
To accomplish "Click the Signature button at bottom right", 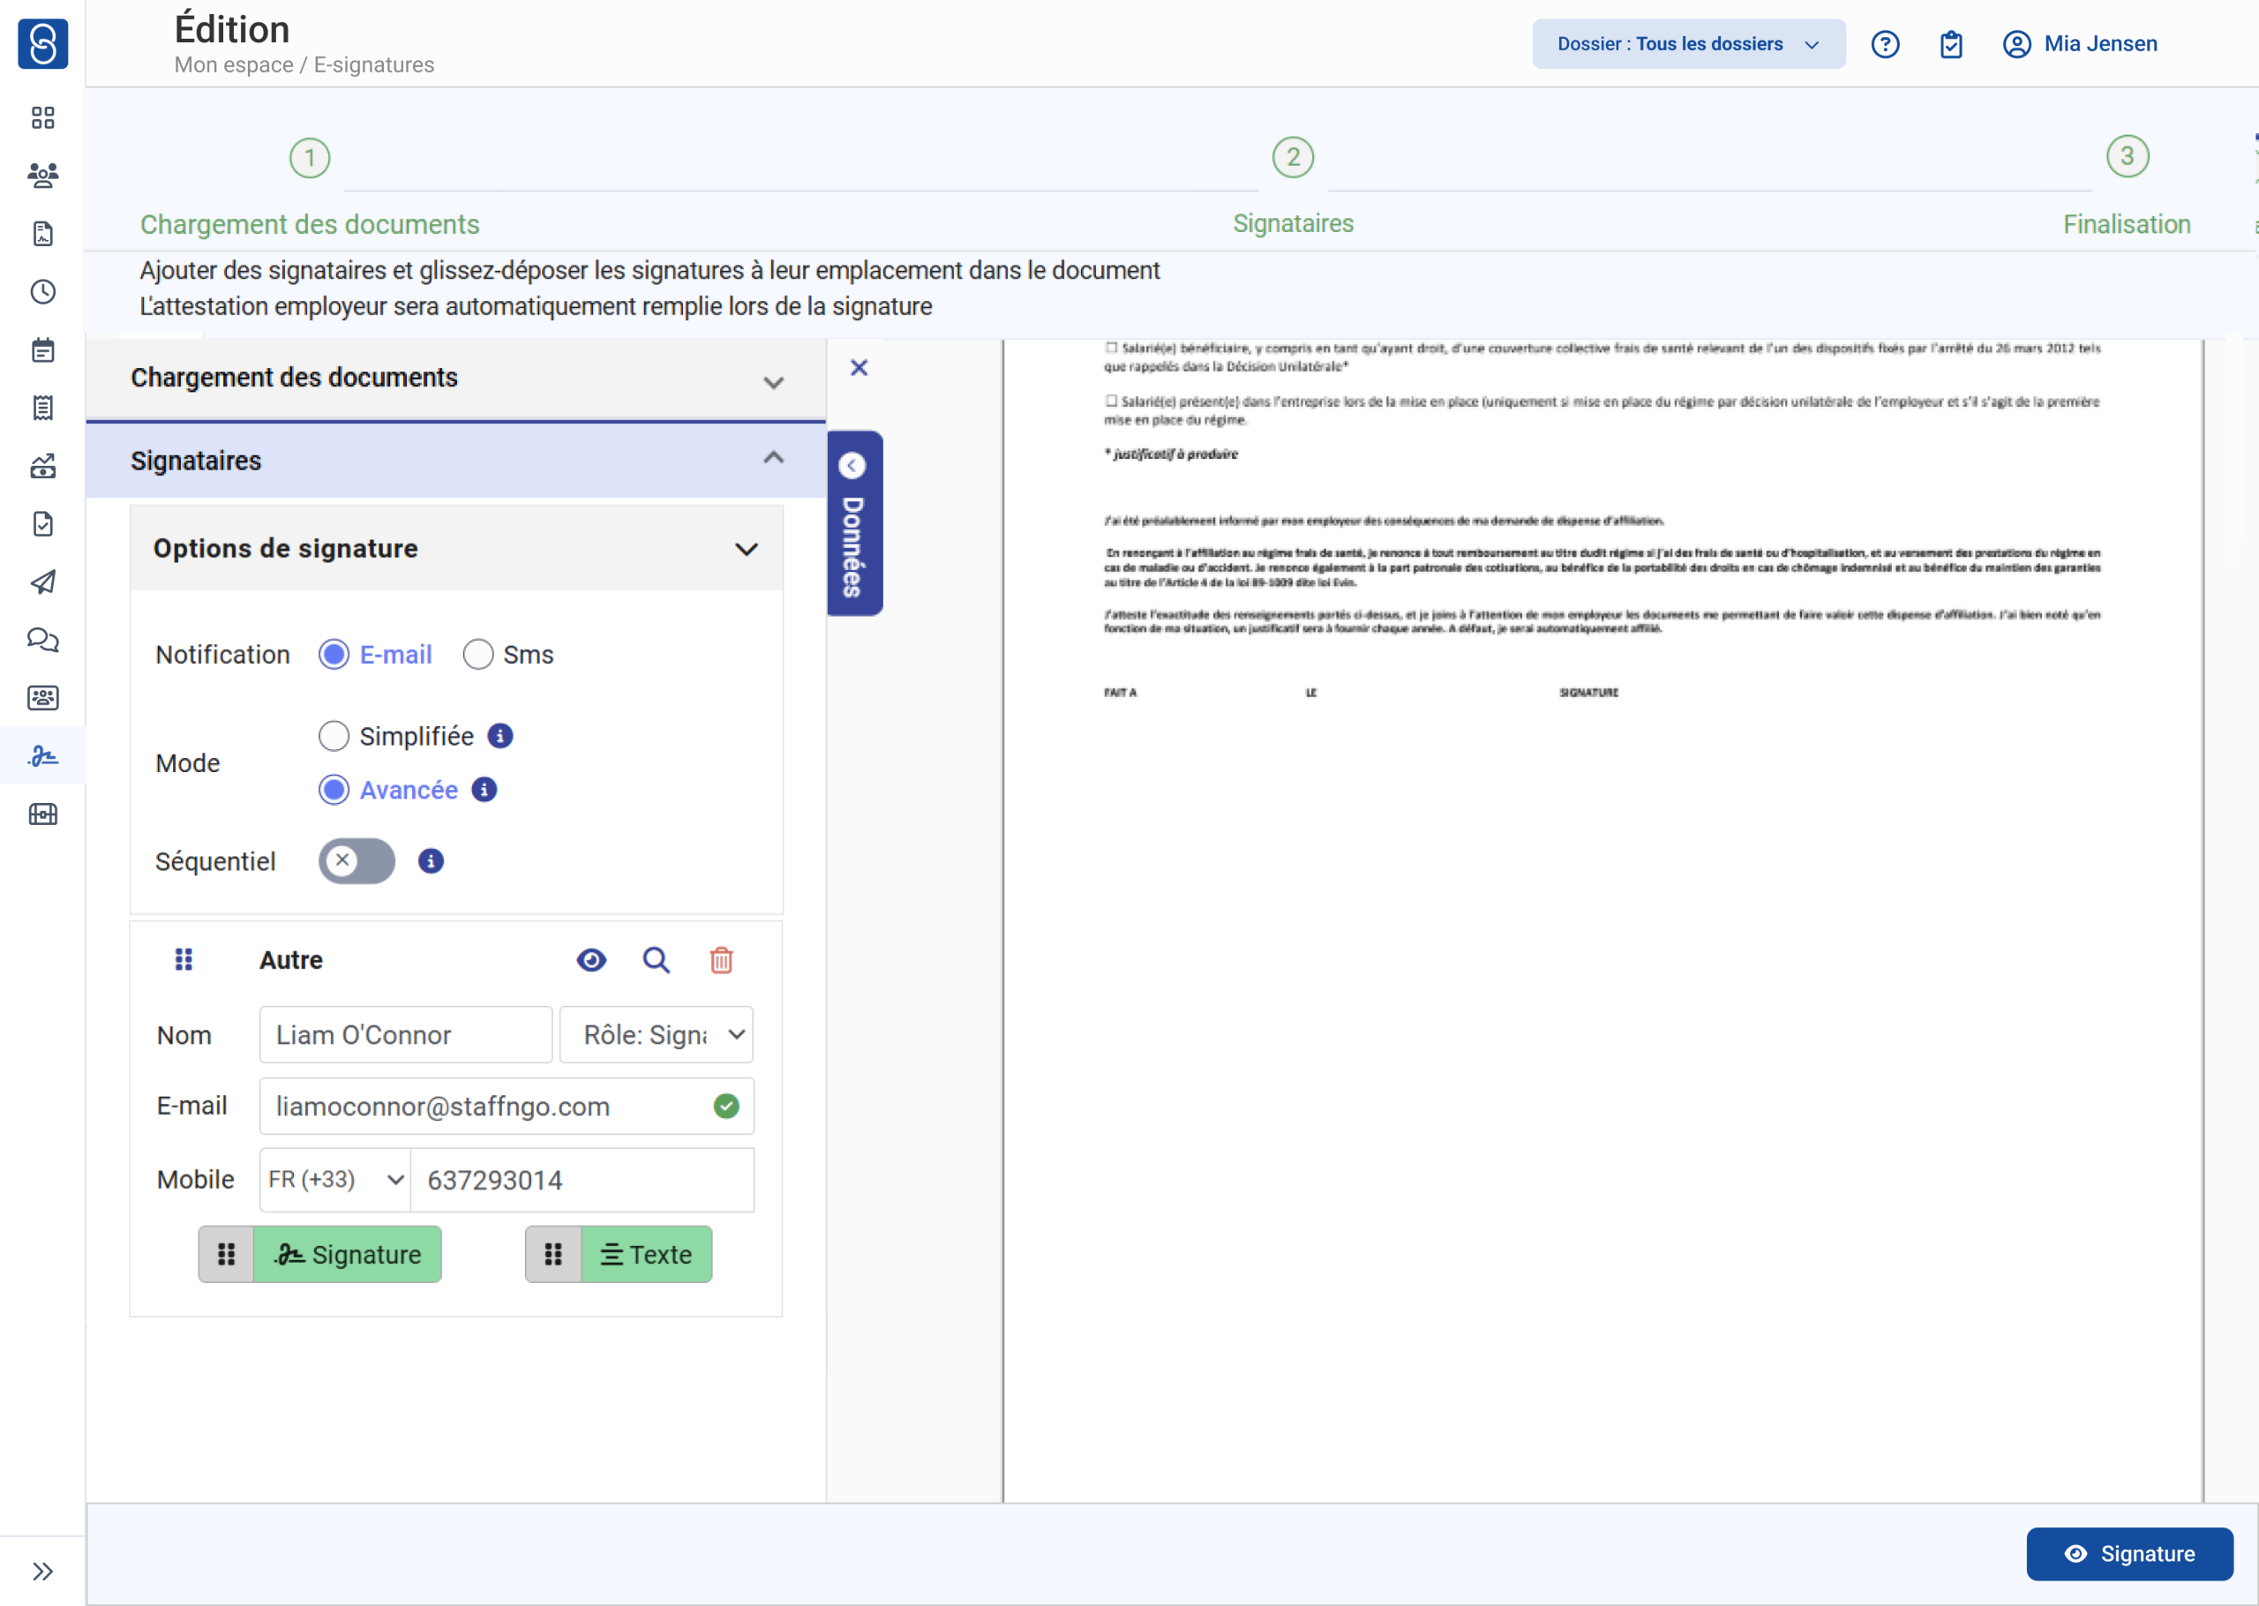I will [x=2129, y=1554].
